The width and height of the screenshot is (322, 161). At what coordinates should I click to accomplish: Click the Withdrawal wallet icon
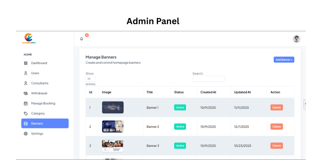[x=26, y=93]
